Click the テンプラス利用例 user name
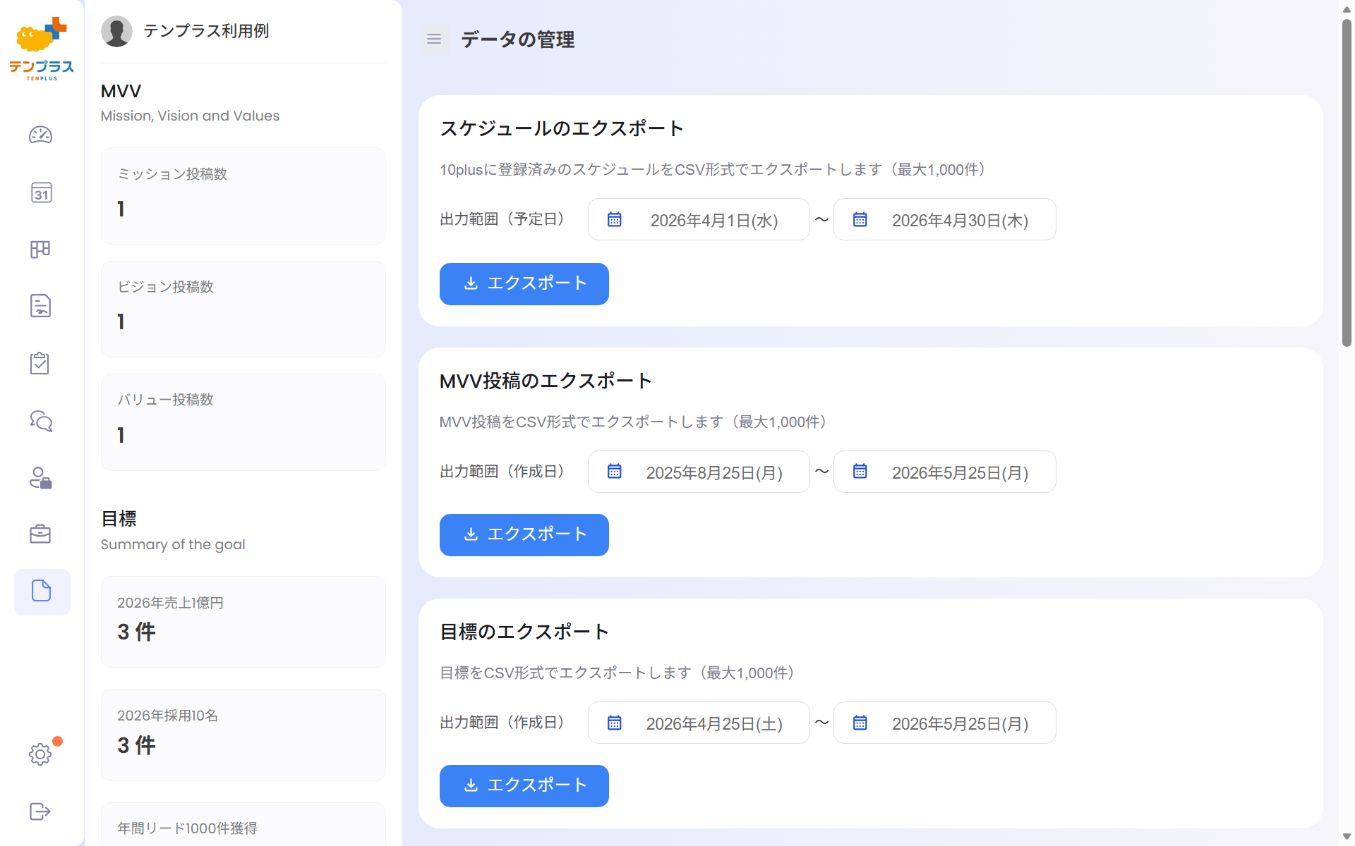Image resolution: width=1355 pixels, height=846 pixels. click(206, 31)
